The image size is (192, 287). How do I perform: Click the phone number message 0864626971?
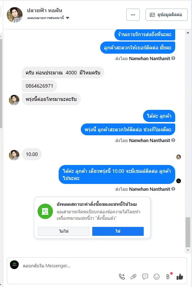pyautogui.click(x=39, y=86)
